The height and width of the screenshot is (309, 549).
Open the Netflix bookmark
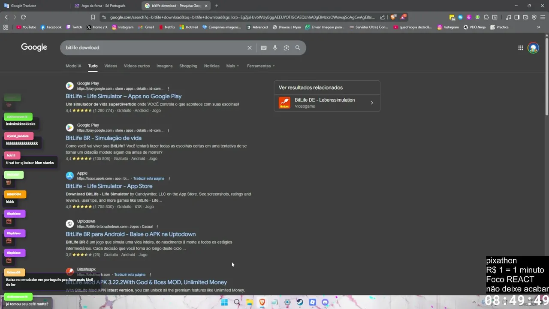coord(167,27)
